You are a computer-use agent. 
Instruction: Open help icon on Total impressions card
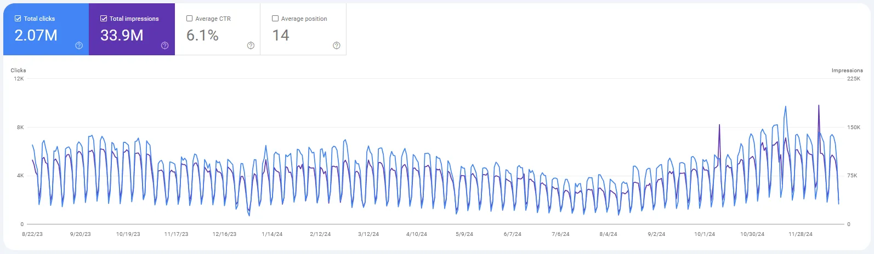click(x=164, y=45)
